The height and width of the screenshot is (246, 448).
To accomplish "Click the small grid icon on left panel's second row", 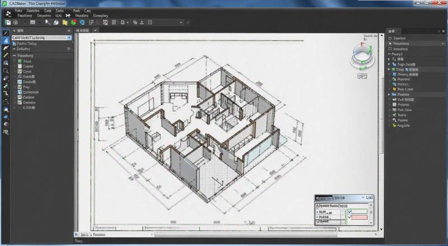I will pyautogui.click(x=68, y=49).
